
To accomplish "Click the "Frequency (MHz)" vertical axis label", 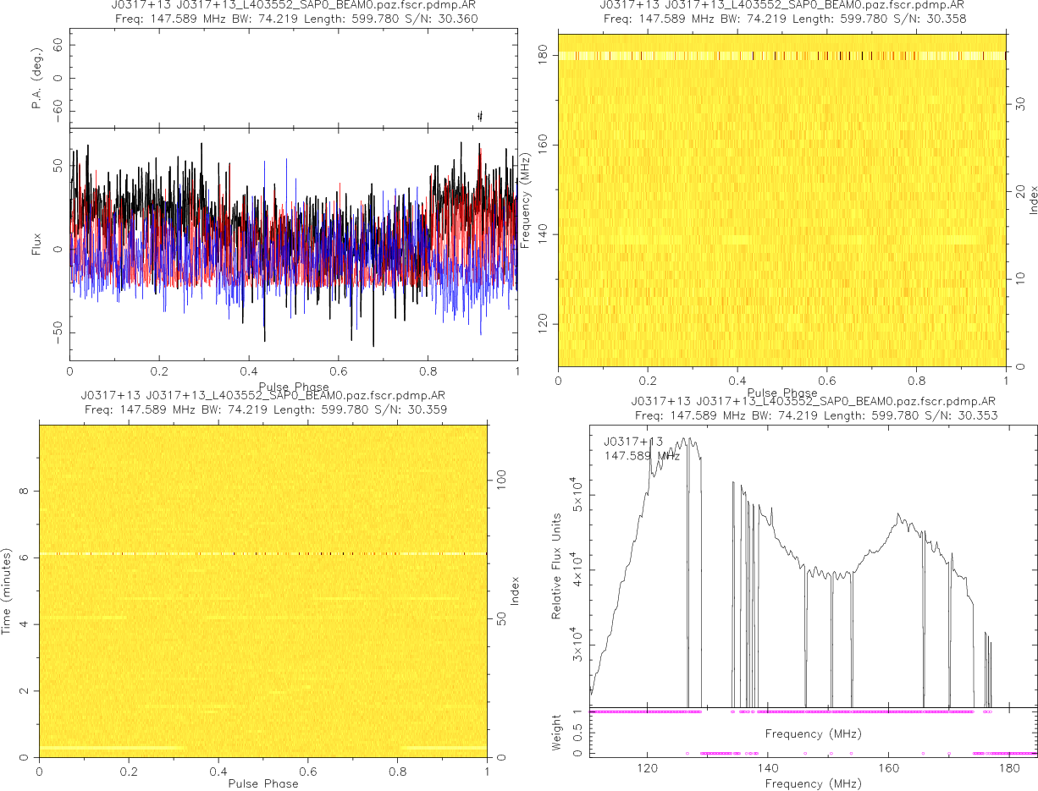I will [x=526, y=200].
